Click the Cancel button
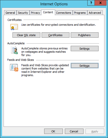108x138 pixels. [x=74, y=131]
